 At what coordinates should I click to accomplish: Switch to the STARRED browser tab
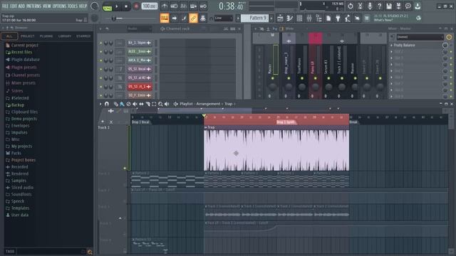[x=83, y=36]
